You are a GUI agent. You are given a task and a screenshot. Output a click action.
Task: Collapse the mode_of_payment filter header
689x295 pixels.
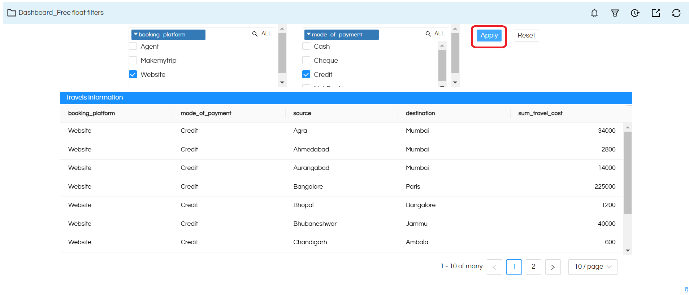(x=342, y=35)
